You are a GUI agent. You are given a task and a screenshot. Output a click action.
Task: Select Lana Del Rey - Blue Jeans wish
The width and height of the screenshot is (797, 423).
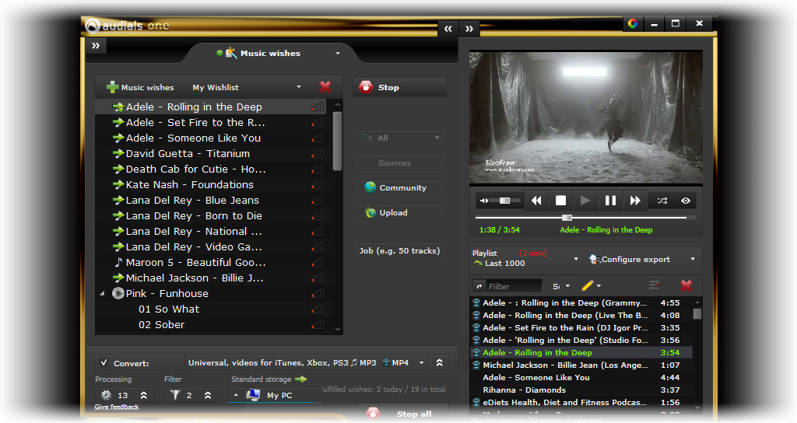coord(210,200)
